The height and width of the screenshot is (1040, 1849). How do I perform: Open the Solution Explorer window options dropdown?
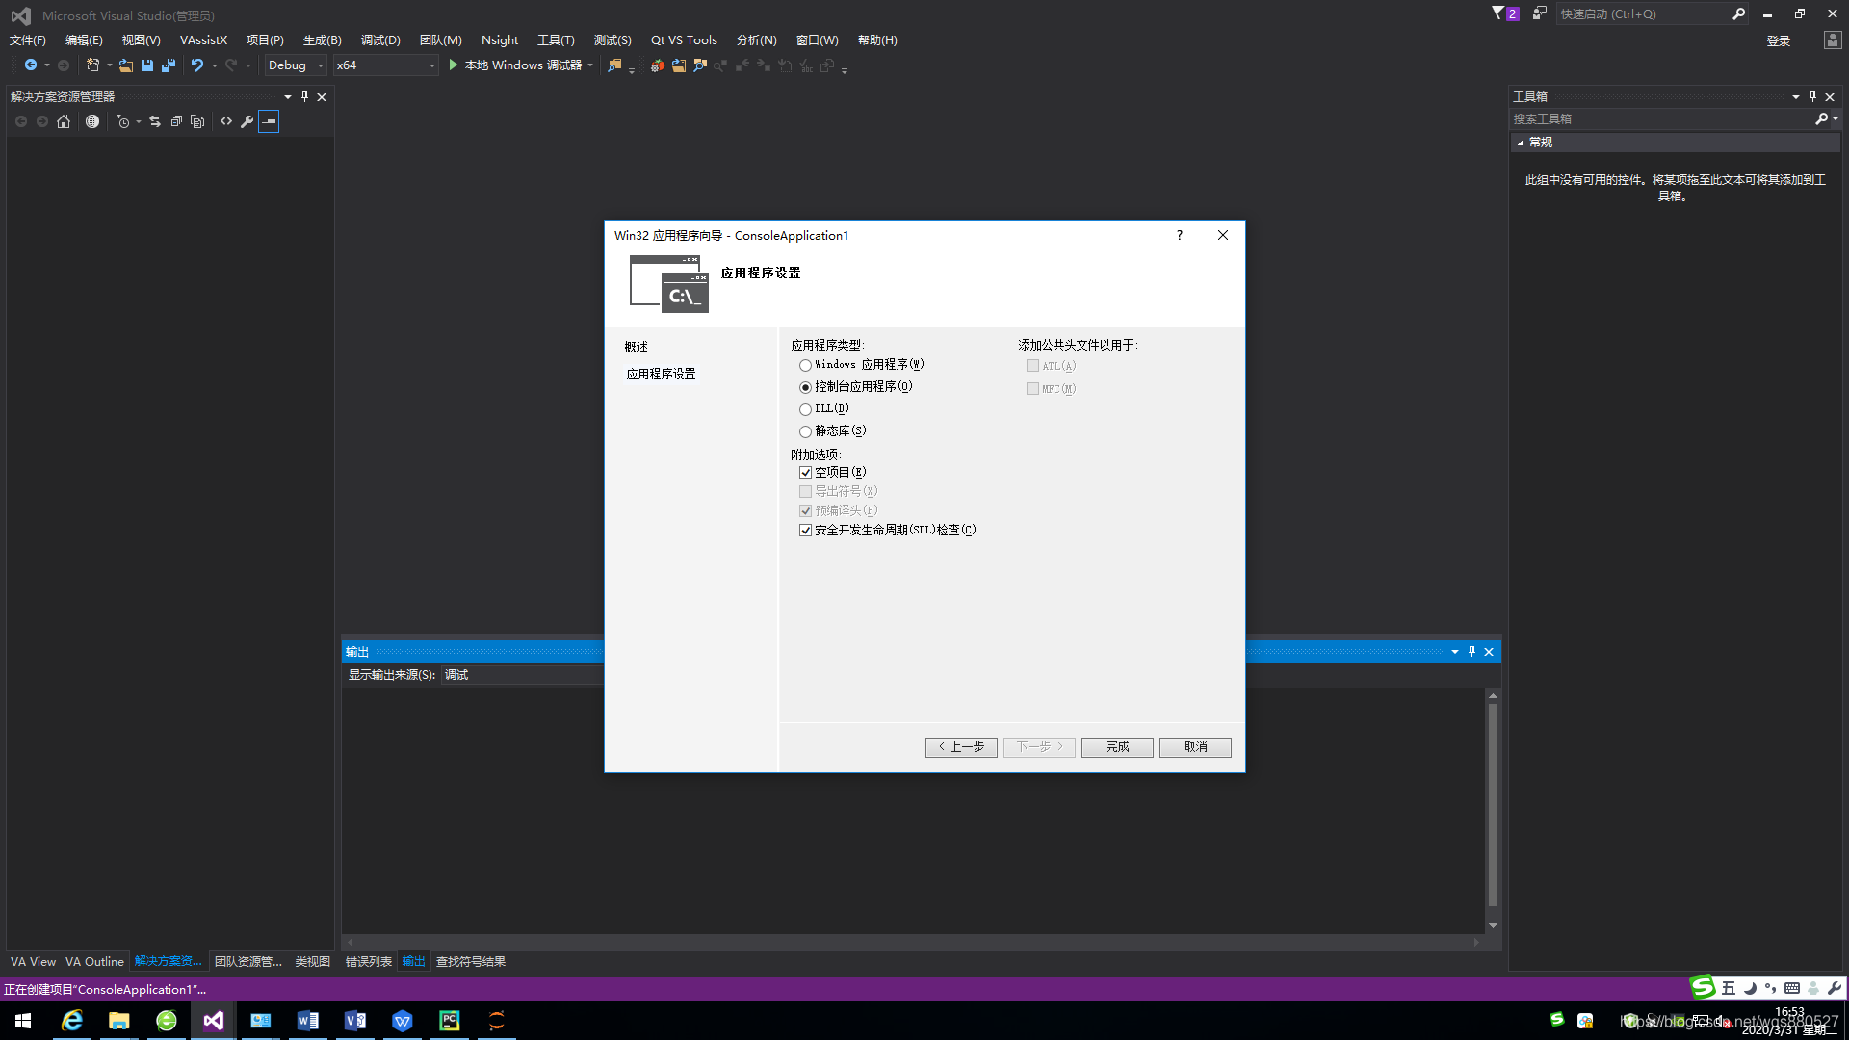click(287, 96)
